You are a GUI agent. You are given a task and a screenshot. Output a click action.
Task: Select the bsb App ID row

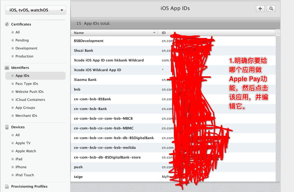coord(173,89)
